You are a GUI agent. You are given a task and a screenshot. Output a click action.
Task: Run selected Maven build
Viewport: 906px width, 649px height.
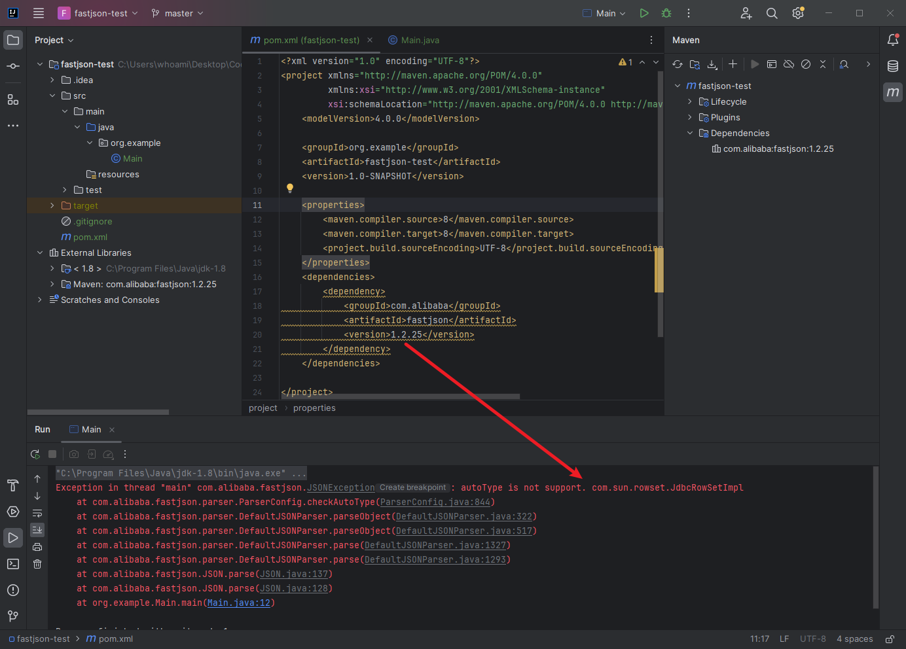point(755,64)
